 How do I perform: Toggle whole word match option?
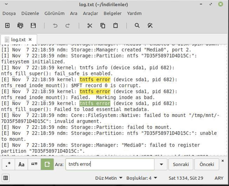[34, 164]
